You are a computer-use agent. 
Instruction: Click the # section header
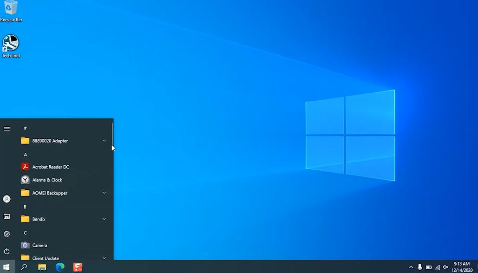(25, 128)
